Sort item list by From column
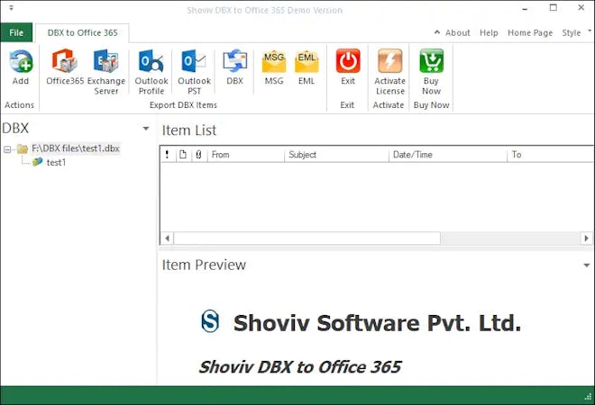The image size is (595, 405). click(x=246, y=155)
